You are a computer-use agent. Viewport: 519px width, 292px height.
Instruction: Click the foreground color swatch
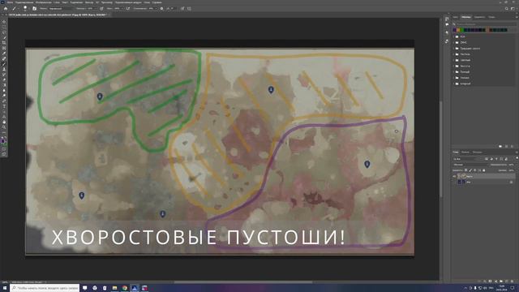[x=2, y=141]
